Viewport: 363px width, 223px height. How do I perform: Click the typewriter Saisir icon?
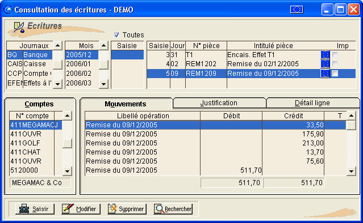24,209
